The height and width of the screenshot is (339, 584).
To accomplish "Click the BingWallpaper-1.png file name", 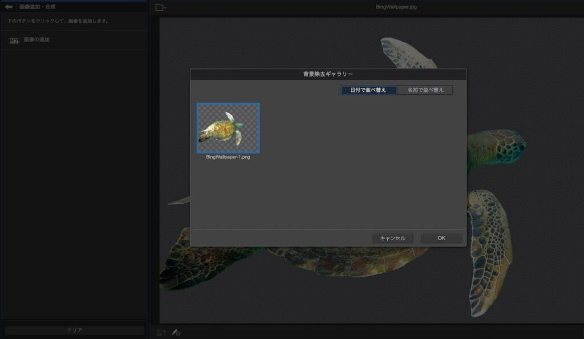I will [x=228, y=157].
